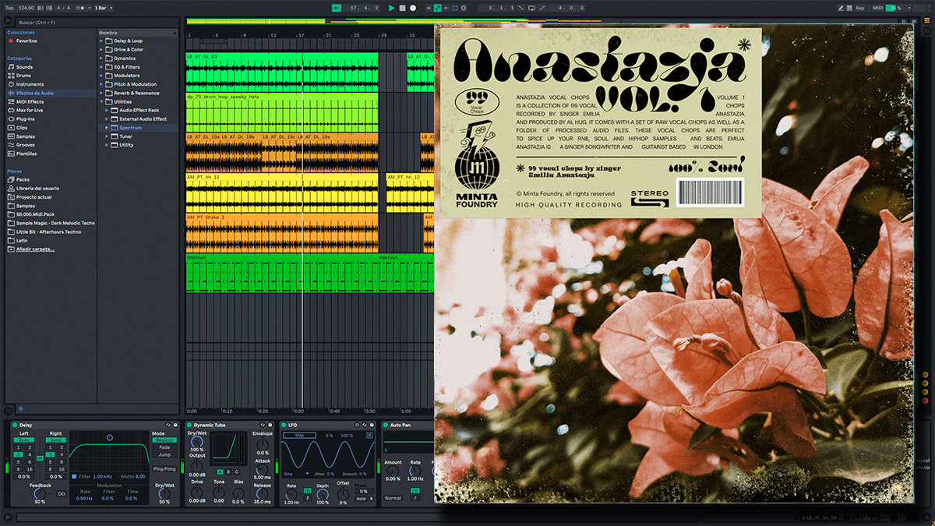Expand the Dynamics folder
Viewport: 935px width, 526px height.
tap(101, 58)
